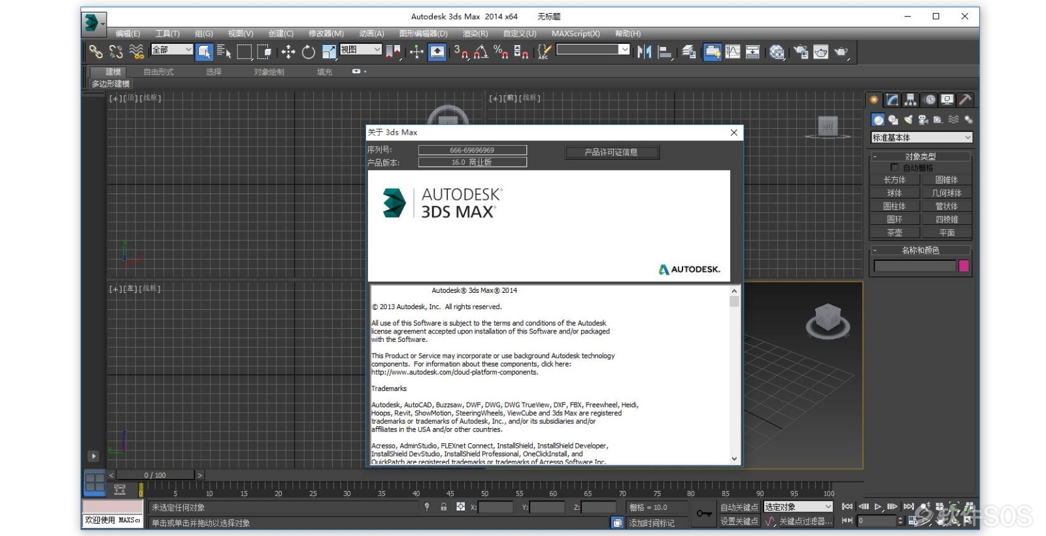Viewport: 1046px width, 536px height.
Task: Select the Space Warps category icon
Action: coord(953,120)
